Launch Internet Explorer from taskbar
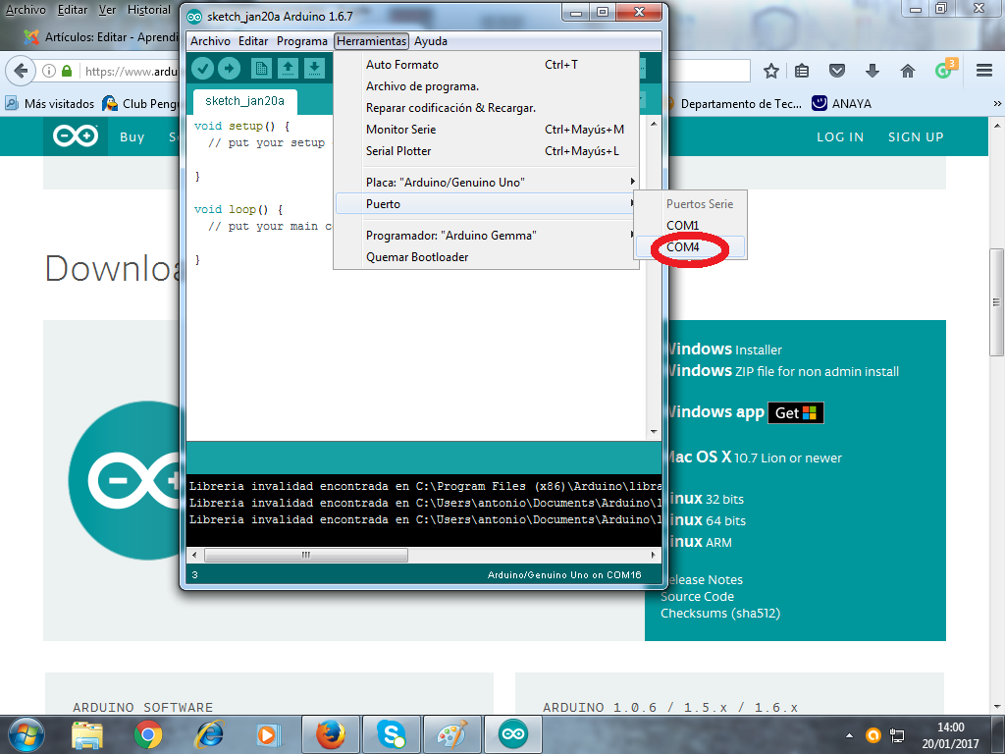This screenshot has width=1005, height=754. point(209,735)
